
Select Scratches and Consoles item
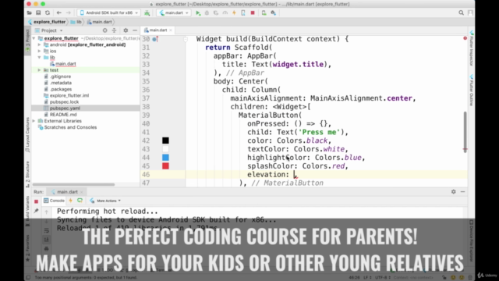pyautogui.click(x=70, y=127)
